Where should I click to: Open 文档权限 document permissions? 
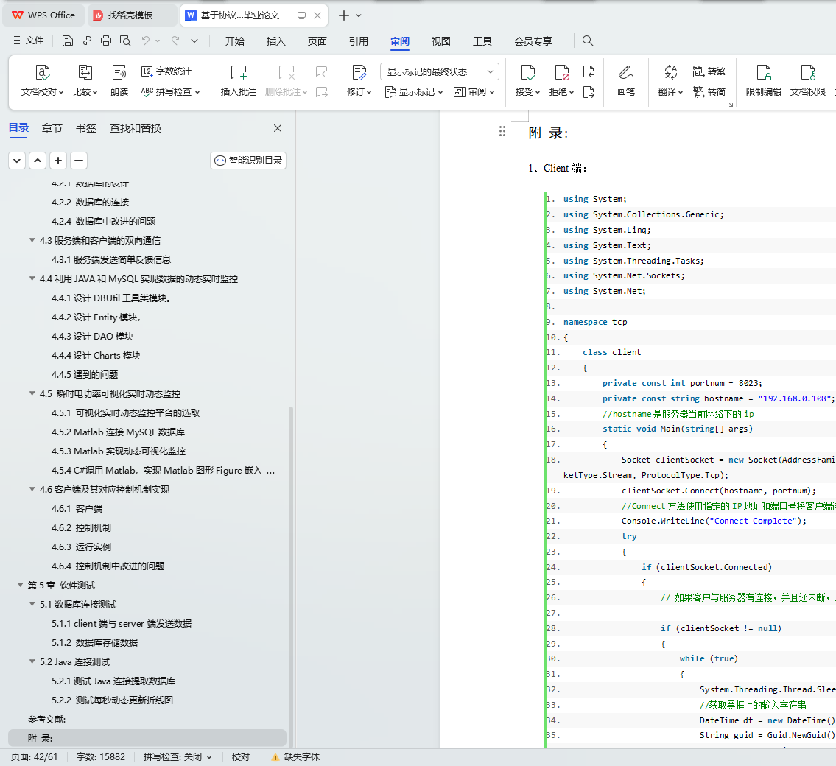coord(807,72)
